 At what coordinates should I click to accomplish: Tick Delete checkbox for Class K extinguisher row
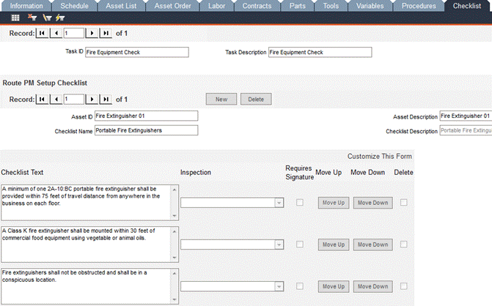tap(404, 245)
